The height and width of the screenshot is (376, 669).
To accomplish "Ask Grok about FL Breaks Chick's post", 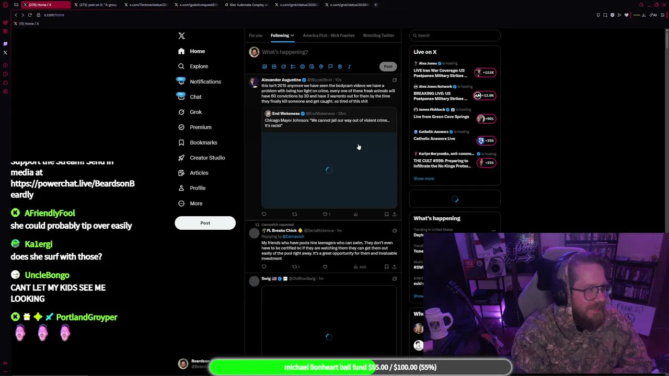I will tap(395, 230).
